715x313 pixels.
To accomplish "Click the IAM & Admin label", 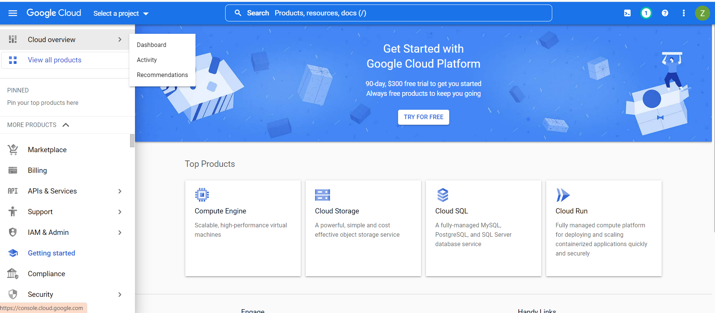I will 48,232.
